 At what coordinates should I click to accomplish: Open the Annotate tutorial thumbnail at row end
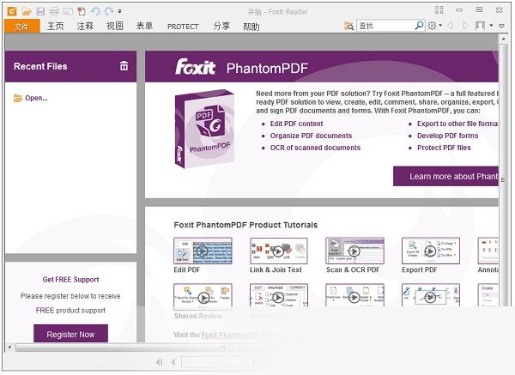pyautogui.click(x=488, y=251)
